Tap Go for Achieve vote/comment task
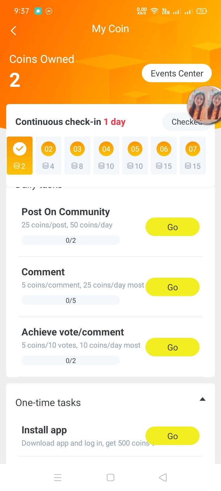The height and width of the screenshot is (491, 221). 172,347
